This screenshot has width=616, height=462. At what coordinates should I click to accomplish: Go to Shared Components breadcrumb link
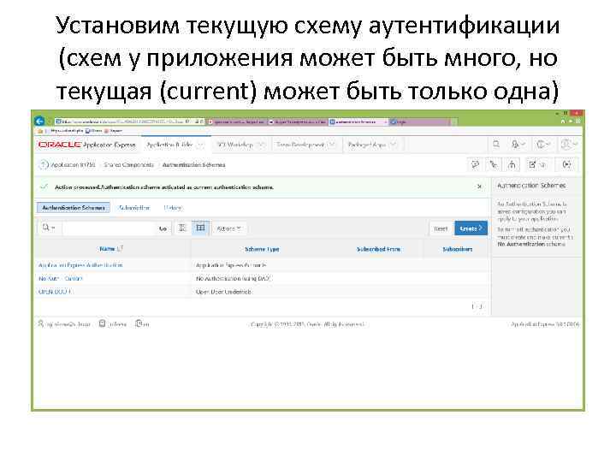(128, 165)
